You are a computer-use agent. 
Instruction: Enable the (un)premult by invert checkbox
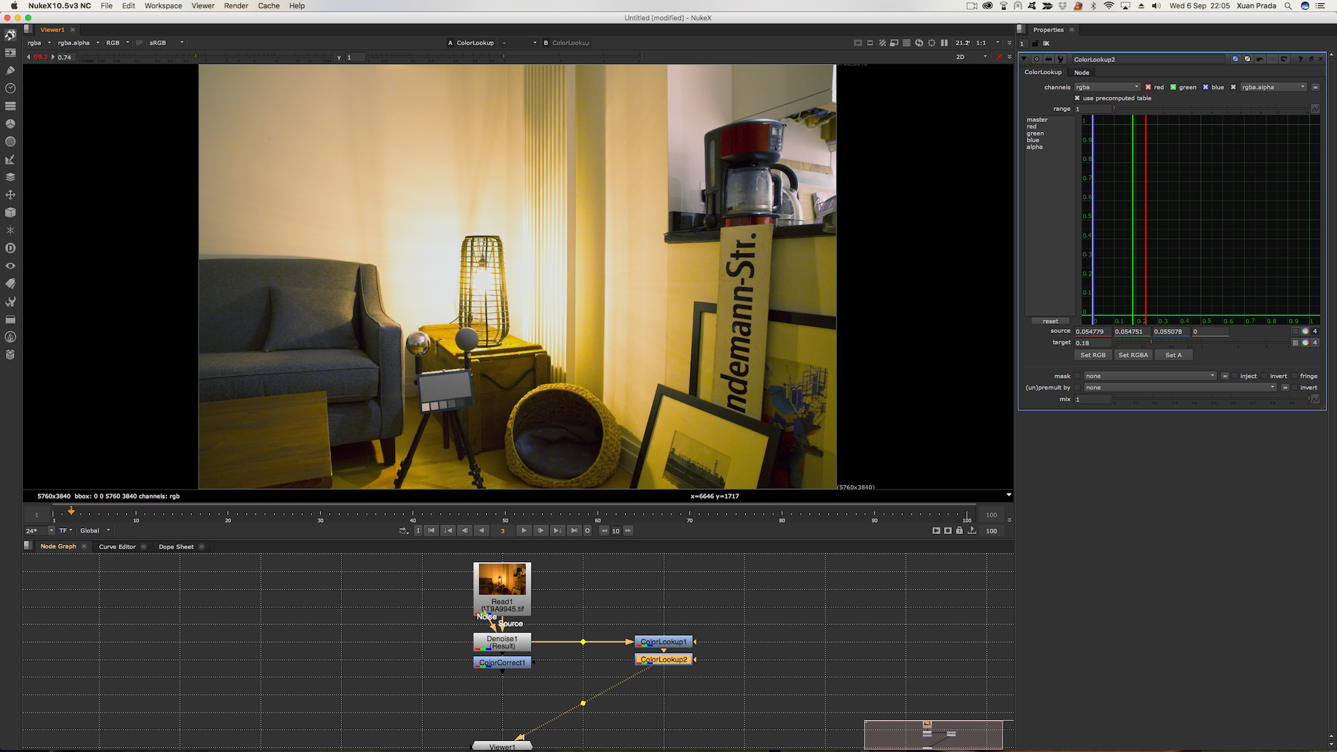tap(1295, 388)
